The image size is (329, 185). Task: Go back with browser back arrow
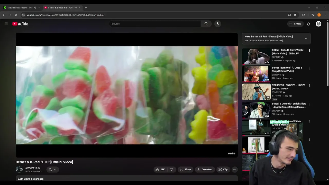pos(4,15)
